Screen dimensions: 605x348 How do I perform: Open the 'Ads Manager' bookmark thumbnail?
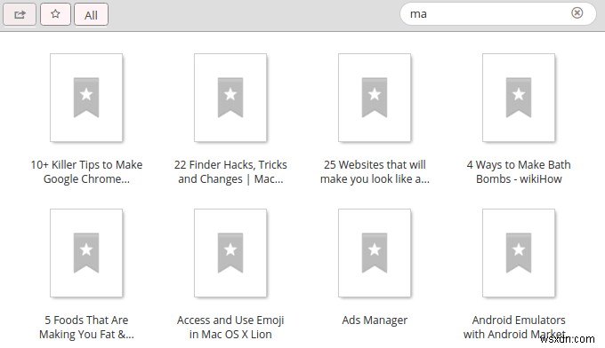[x=375, y=253]
